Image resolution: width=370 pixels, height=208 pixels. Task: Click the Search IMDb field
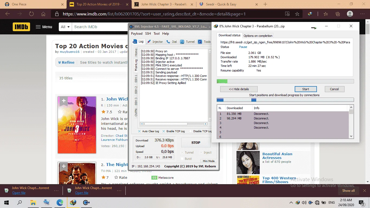pos(100,27)
